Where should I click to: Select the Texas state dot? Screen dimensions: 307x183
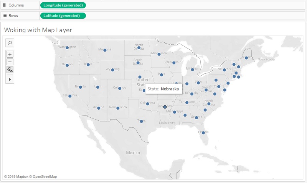(141, 121)
